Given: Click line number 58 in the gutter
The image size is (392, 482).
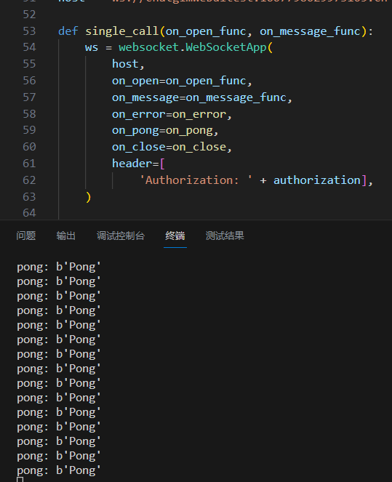Looking at the screenshot, I should click(x=30, y=114).
